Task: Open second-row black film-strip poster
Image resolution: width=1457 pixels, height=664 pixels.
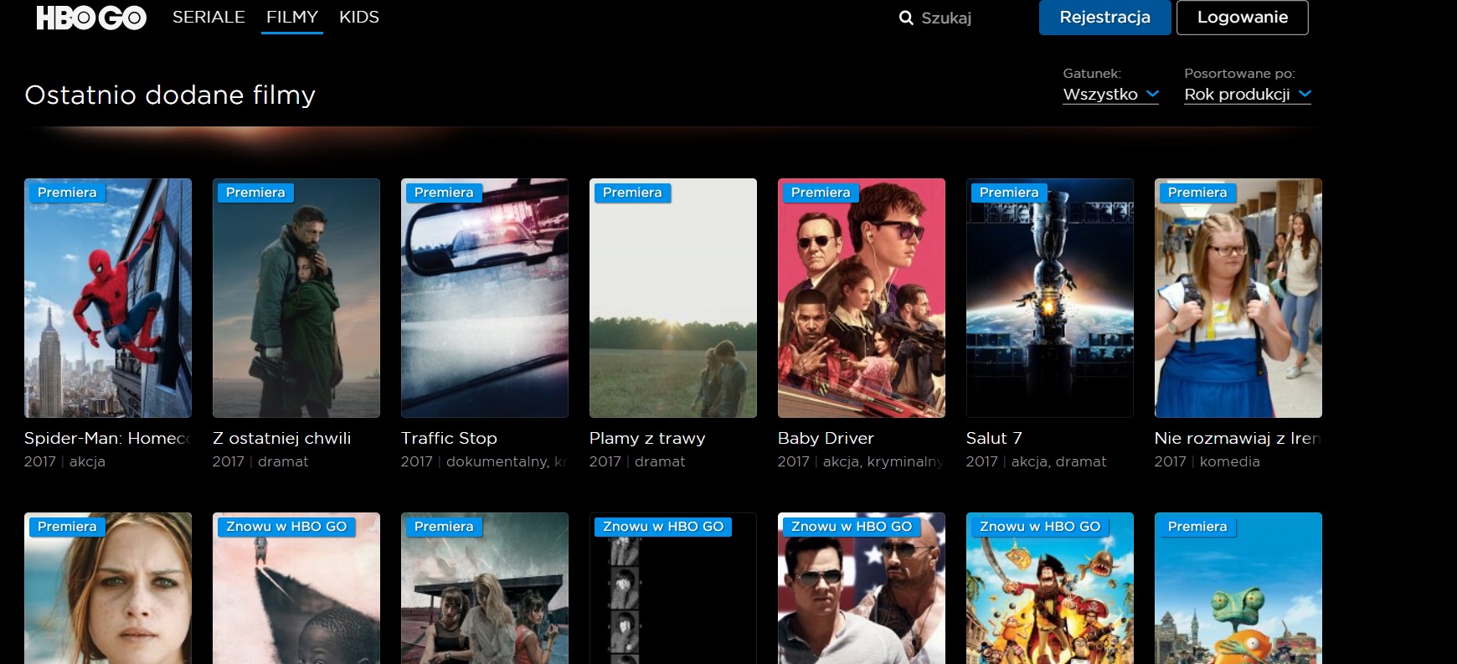Action: (x=673, y=588)
